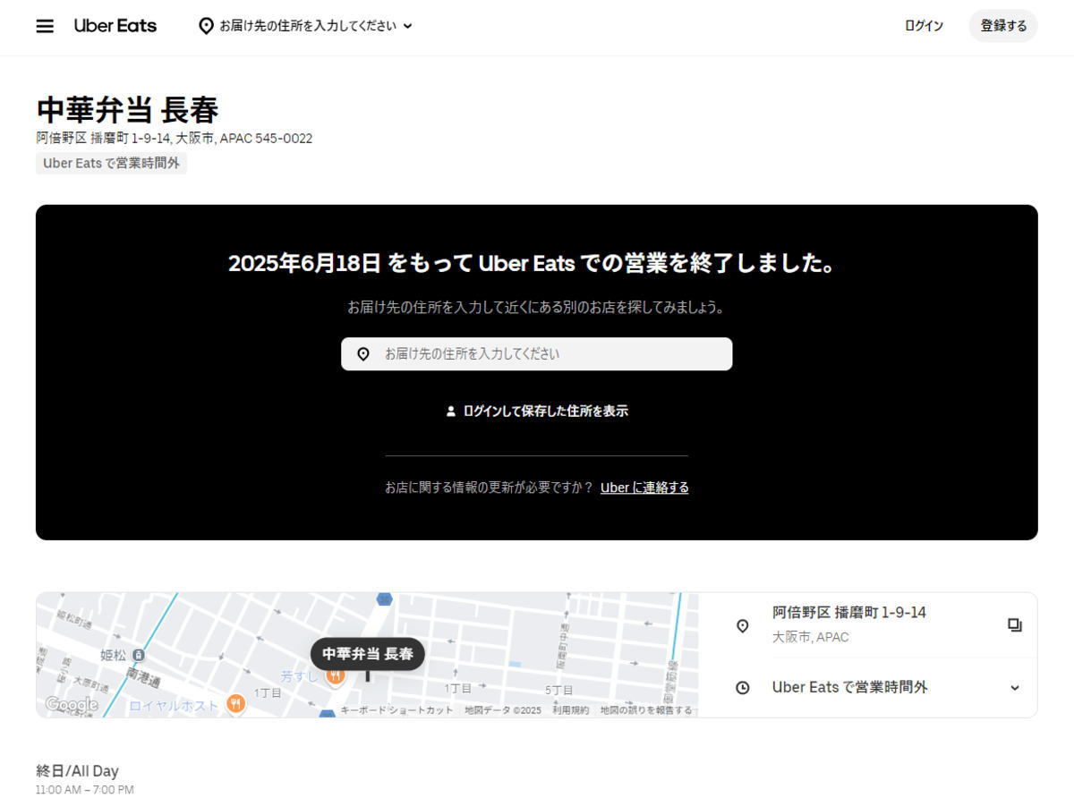Click the 11:00 AM – 7:00 PM hours text
Viewport: 1074px width, 798px height.
pyautogui.click(x=85, y=790)
